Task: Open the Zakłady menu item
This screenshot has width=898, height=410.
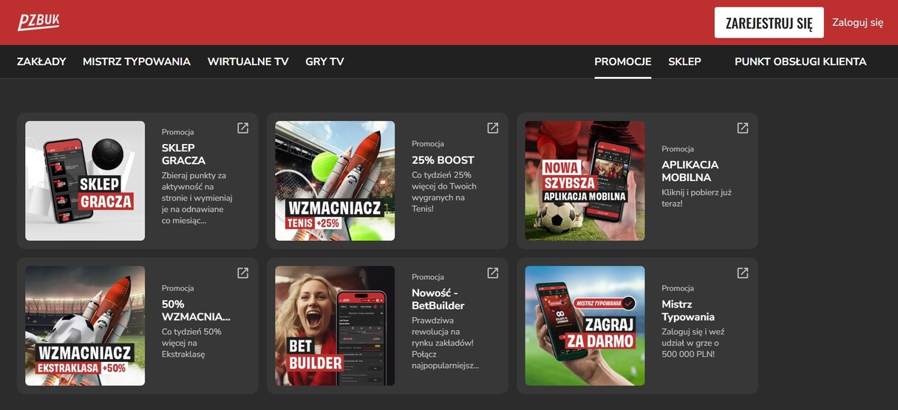Action: coord(41,62)
